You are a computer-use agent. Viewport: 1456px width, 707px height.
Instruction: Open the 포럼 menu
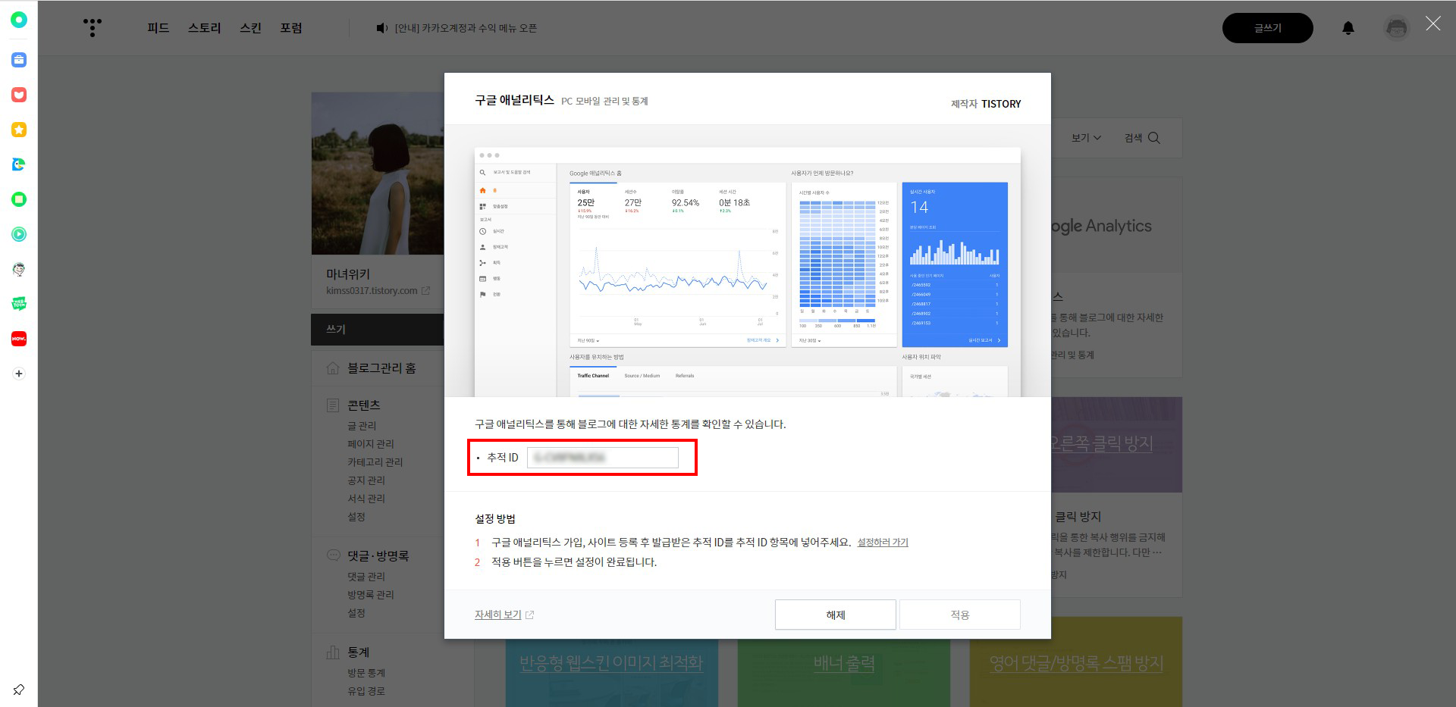291,28
